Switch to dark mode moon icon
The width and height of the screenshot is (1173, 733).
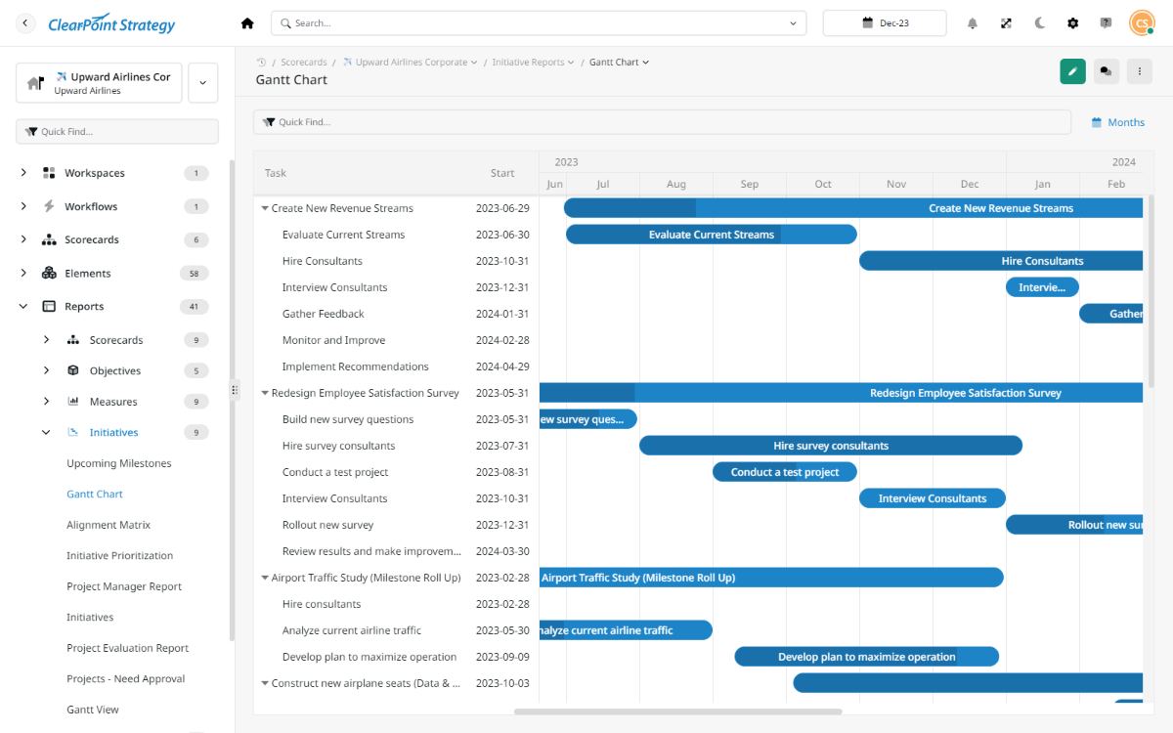point(1039,23)
